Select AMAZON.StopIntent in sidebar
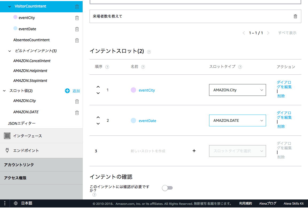Viewport: 308px width, 215px height. pos(30,81)
